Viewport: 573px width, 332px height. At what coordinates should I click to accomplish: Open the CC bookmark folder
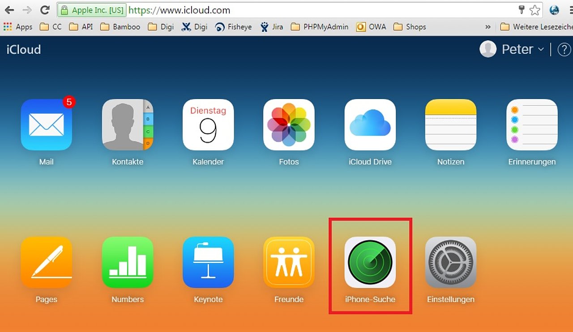pyautogui.click(x=51, y=27)
